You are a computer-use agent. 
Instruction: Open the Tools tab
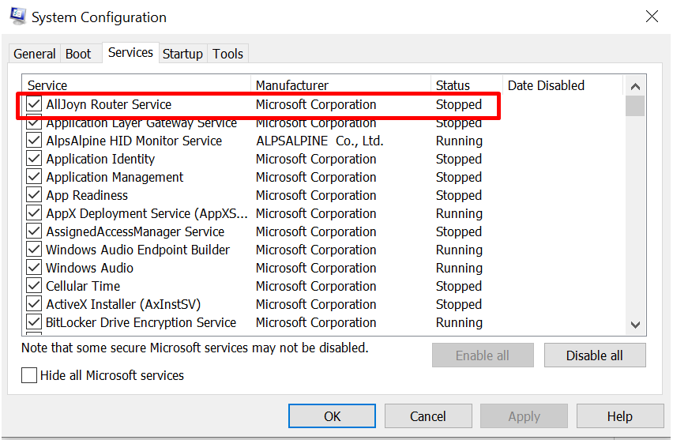(227, 54)
